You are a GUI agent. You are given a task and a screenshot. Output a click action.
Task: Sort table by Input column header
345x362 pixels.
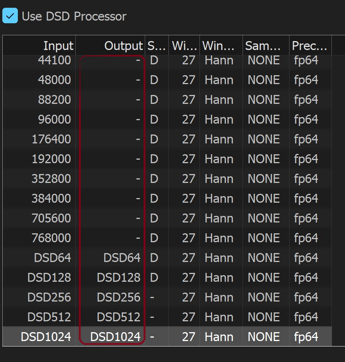[39, 45]
